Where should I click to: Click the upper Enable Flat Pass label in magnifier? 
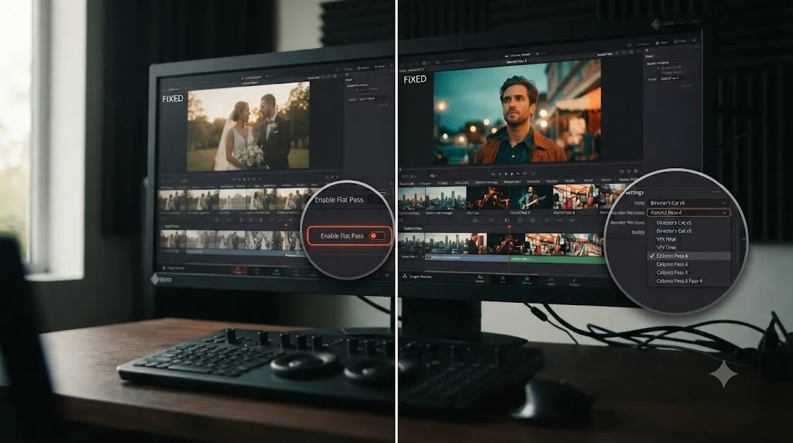[339, 200]
